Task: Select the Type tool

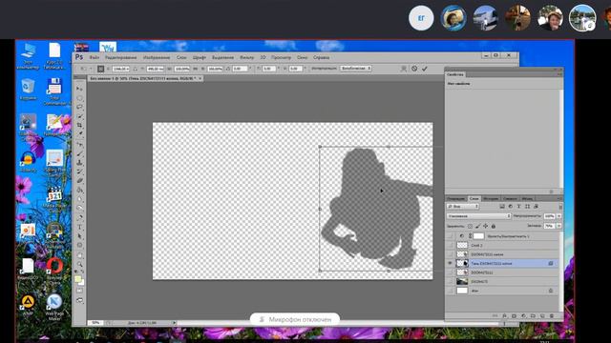Action: tap(79, 227)
